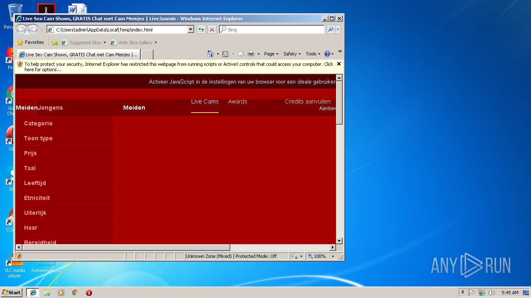
Task: Open the Tools menu
Action: click(313, 54)
